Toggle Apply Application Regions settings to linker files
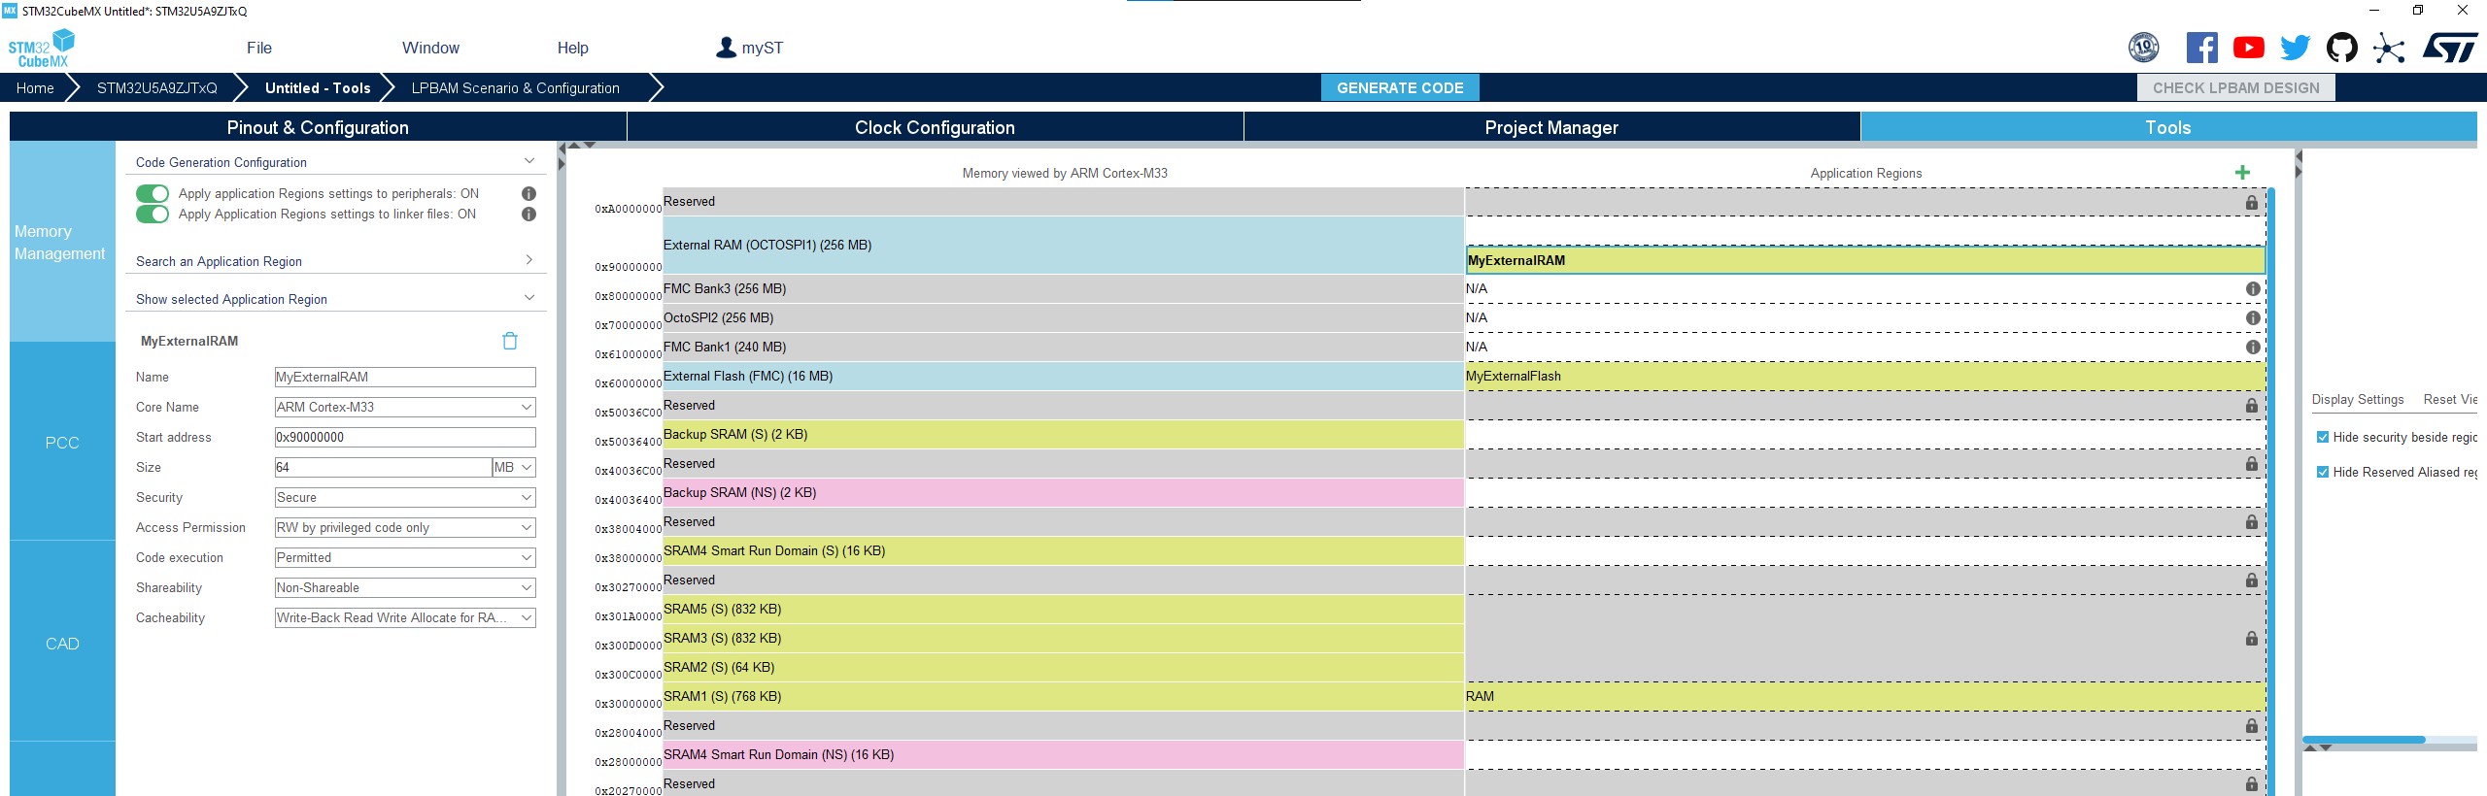The height and width of the screenshot is (796, 2487). pos(153,214)
